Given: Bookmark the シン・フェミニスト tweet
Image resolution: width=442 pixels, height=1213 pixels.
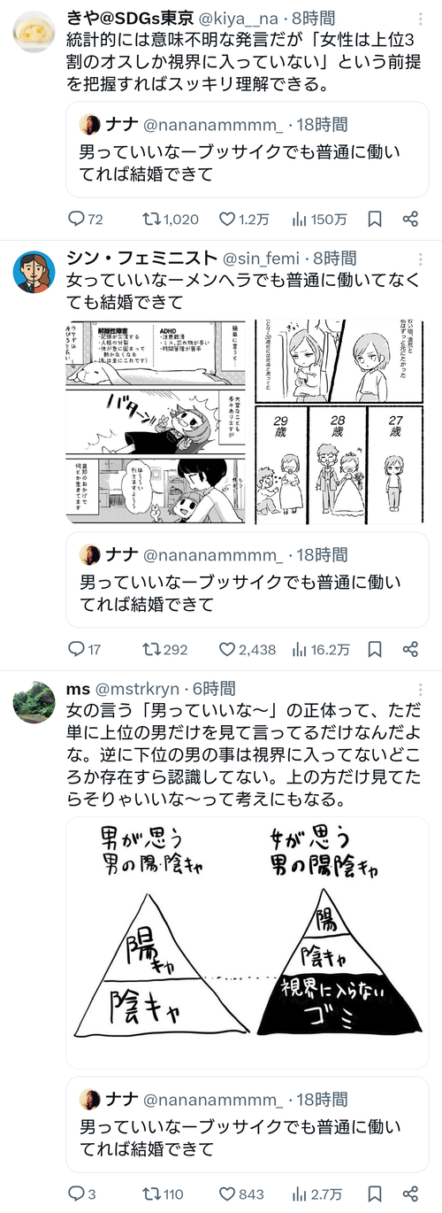Looking at the screenshot, I should [x=374, y=649].
